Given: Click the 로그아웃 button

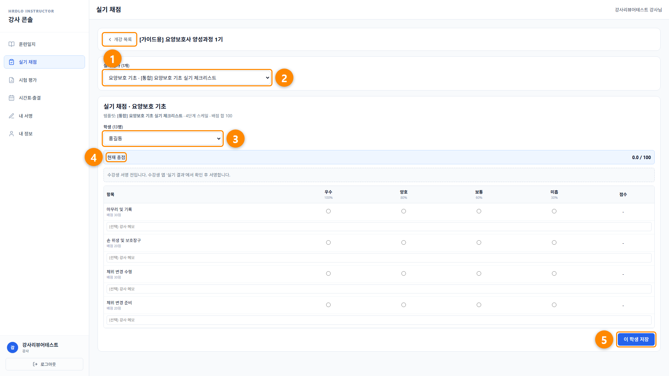Looking at the screenshot, I should click(44, 364).
